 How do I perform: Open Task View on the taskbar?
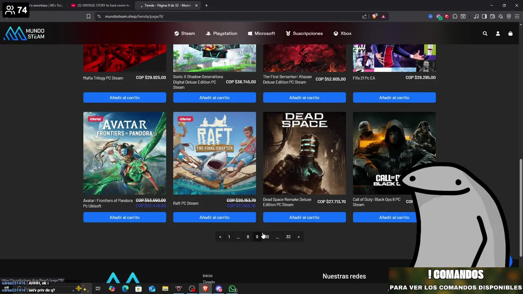(98, 289)
